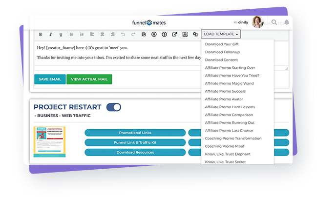317x197 pixels.
Task: Toggle the Project Restart switch
Action: [113, 107]
